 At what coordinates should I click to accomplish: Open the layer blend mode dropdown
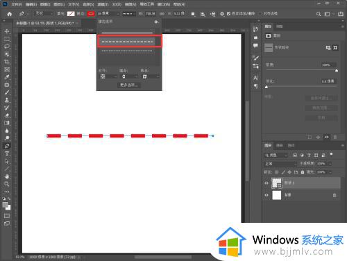pos(280,164)
